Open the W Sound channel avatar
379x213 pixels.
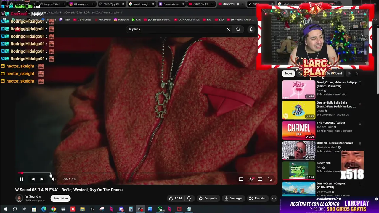(19, 198)
